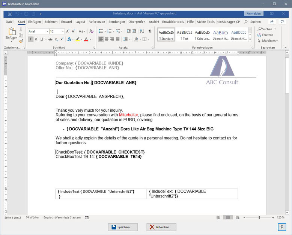The width and height of the screenshot is (292, 235).
Task: Sort text alphabetically icon
Action: coord(142,31)
